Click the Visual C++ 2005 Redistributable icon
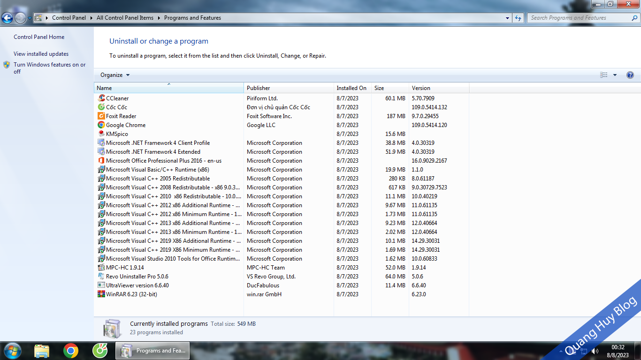Image resolution: width=641 pixels, height=360 pixels. [x=101, y=179]
